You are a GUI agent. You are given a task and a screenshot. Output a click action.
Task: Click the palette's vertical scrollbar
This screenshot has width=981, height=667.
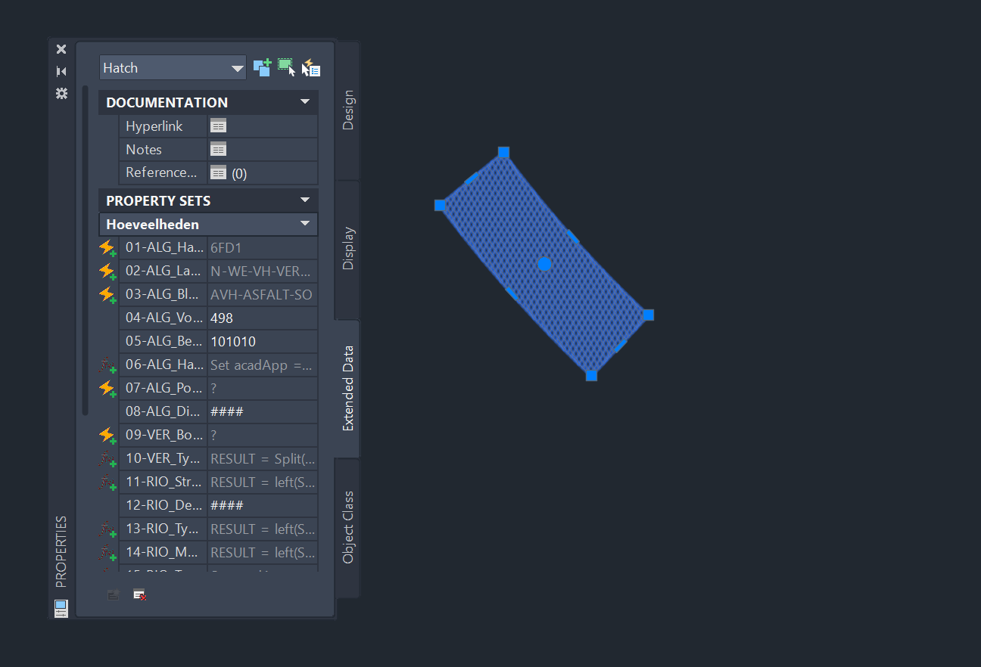(x=86, y=250)
